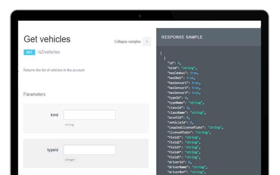
Task: Click the blue GET method badge
Action: (29, 52)
